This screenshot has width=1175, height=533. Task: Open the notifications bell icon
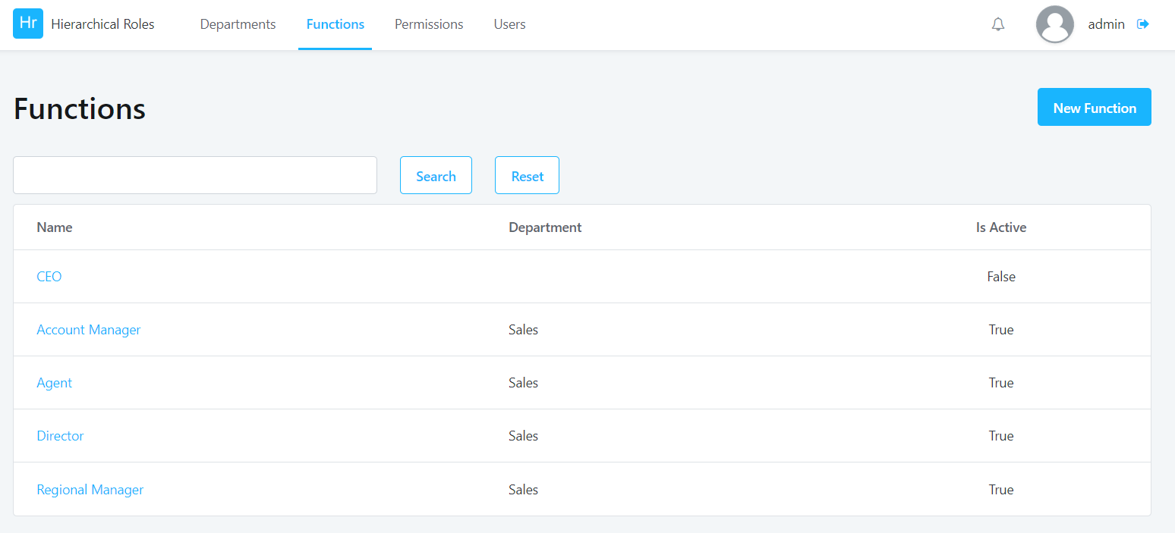[x=998, y=24]
